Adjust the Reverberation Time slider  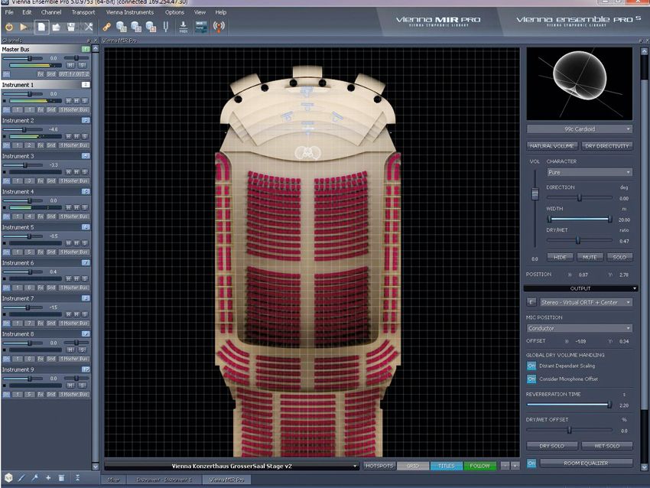pyautogui.click(x=569, y=405)
